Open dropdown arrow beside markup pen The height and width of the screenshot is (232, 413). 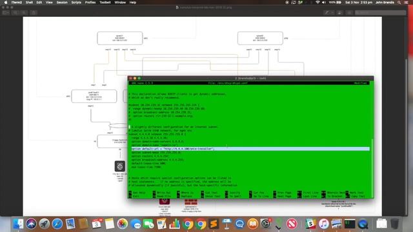tap(332, 13)
